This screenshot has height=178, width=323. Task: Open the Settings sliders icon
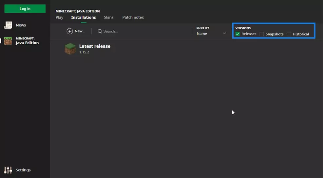click(x=8, y=170)
